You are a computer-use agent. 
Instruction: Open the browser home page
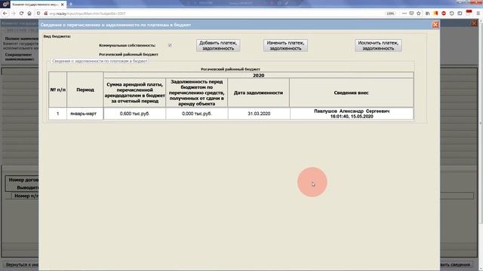[x=29, y=14]
